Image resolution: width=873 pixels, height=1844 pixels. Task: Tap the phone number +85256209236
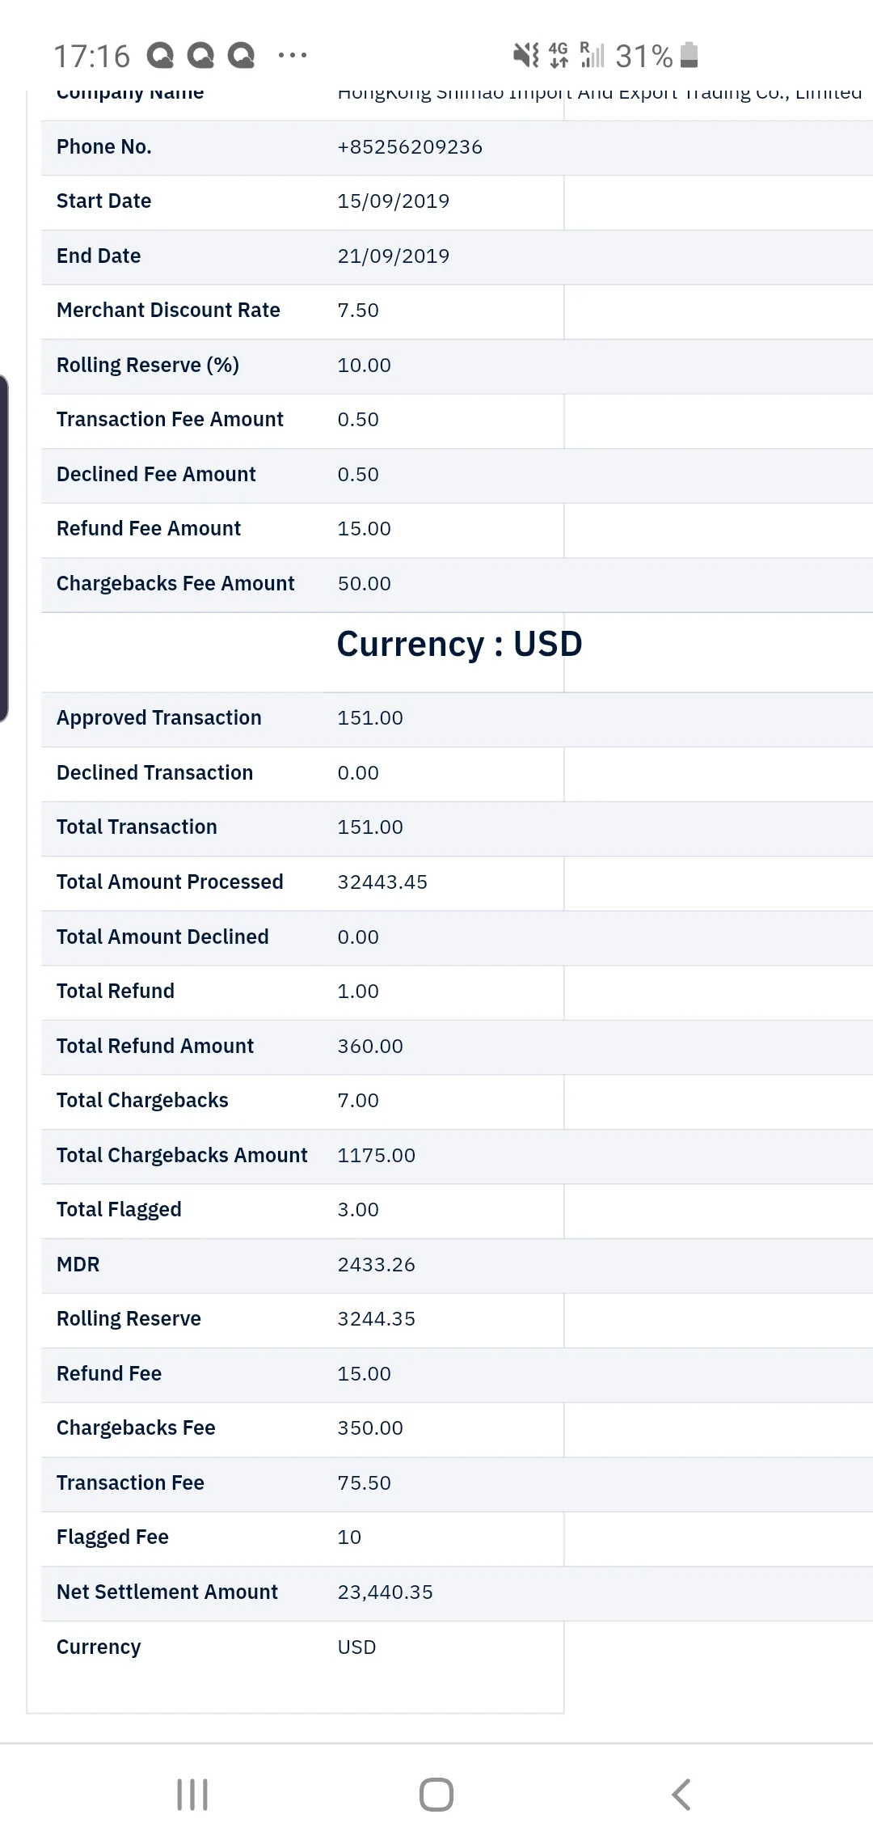pyautogui.click(x=410, y=147)
